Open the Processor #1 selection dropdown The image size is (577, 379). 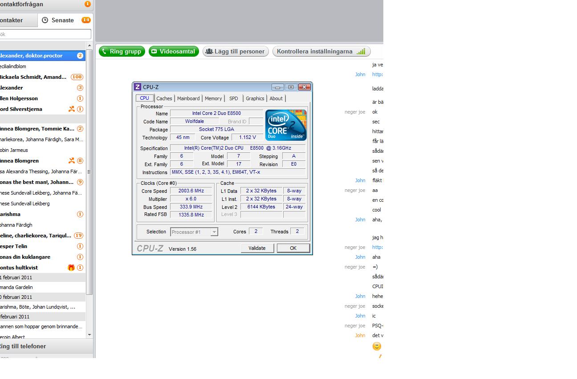[194, 232]
